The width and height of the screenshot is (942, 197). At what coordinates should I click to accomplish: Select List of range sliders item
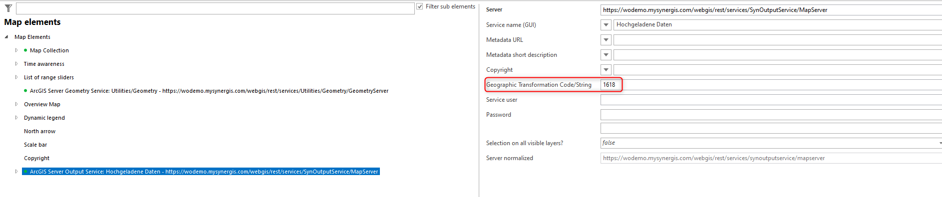click(49, 77)
